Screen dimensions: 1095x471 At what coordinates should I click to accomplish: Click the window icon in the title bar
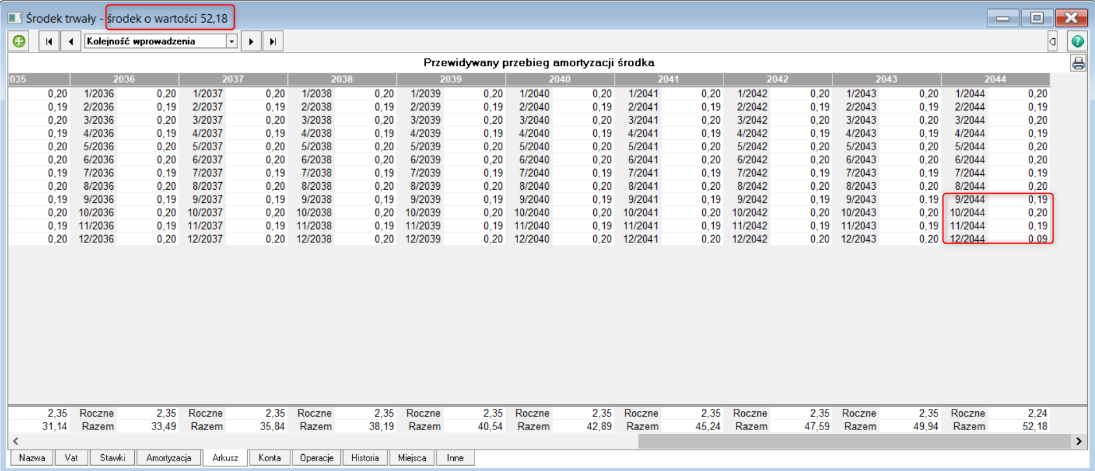pos(14,18)
